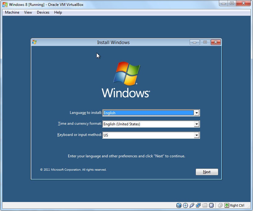
Task: Maximize the VirtualBox window
Action: [x=232, y=3]
